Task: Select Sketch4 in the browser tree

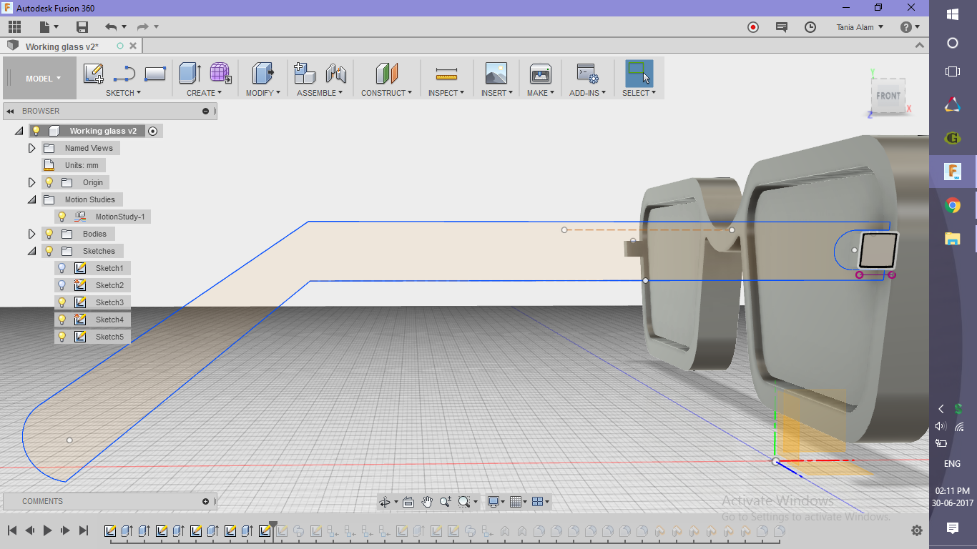Action: pos(109,320)
